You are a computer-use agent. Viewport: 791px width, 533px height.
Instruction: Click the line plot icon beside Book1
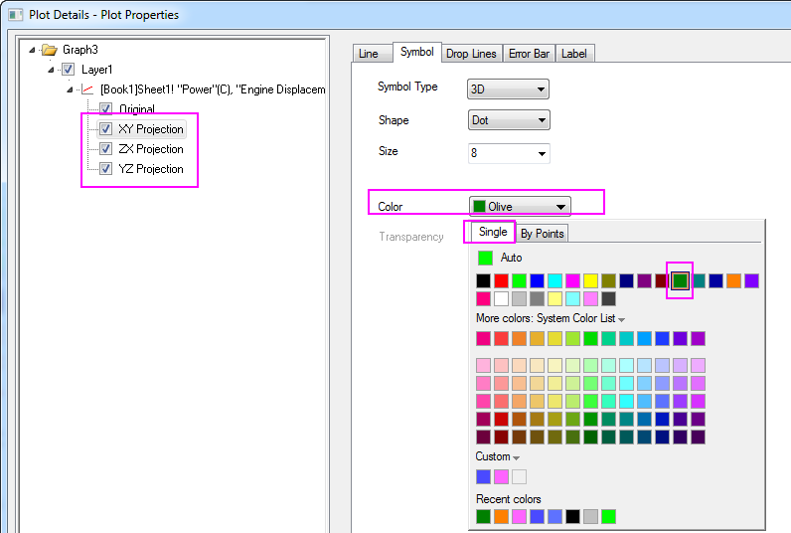[87, 89]
